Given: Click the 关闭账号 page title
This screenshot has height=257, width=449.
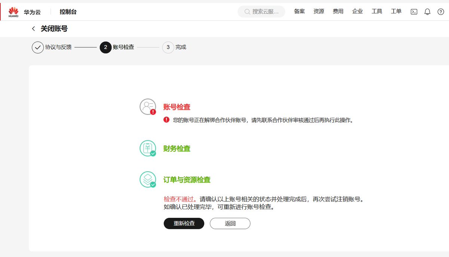Looking at the screenshot, I should (54, 29).
